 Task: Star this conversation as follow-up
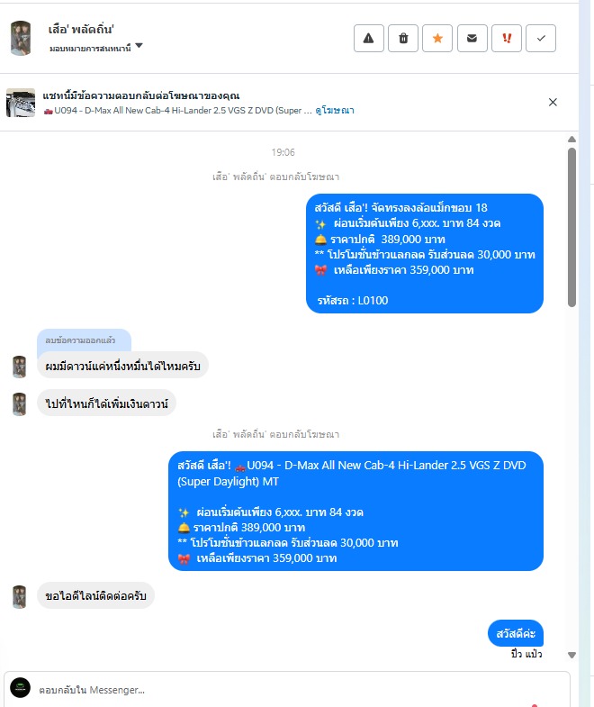coord(437,39)
